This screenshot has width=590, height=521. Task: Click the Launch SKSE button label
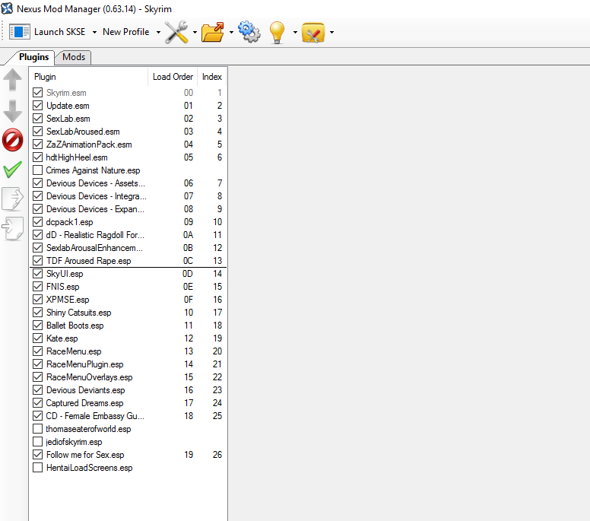tap(60, 32)
